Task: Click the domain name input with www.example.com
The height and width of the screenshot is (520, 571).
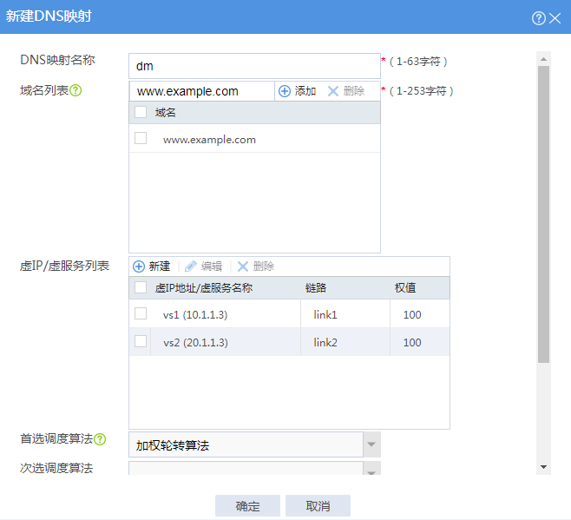Action: click(201, 91)
